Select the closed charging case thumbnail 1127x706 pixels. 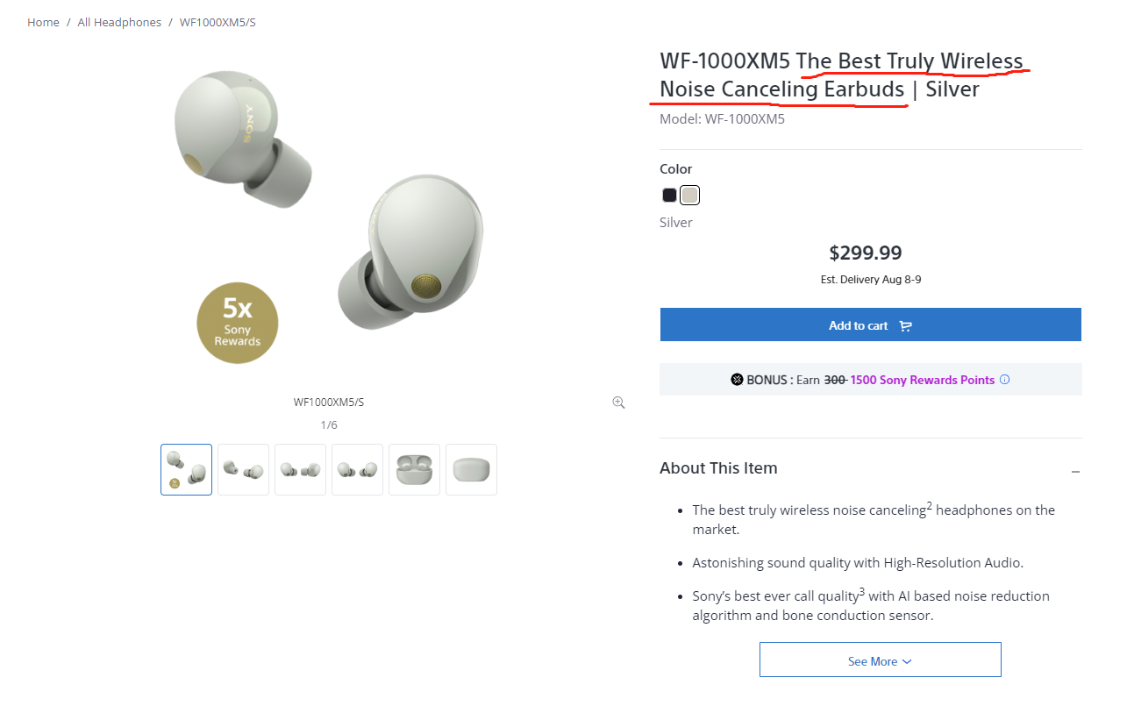pos(471,469)
